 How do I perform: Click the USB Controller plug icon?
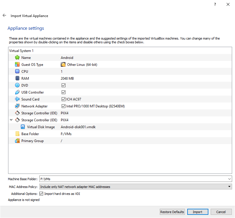click(x=17, y=92)
